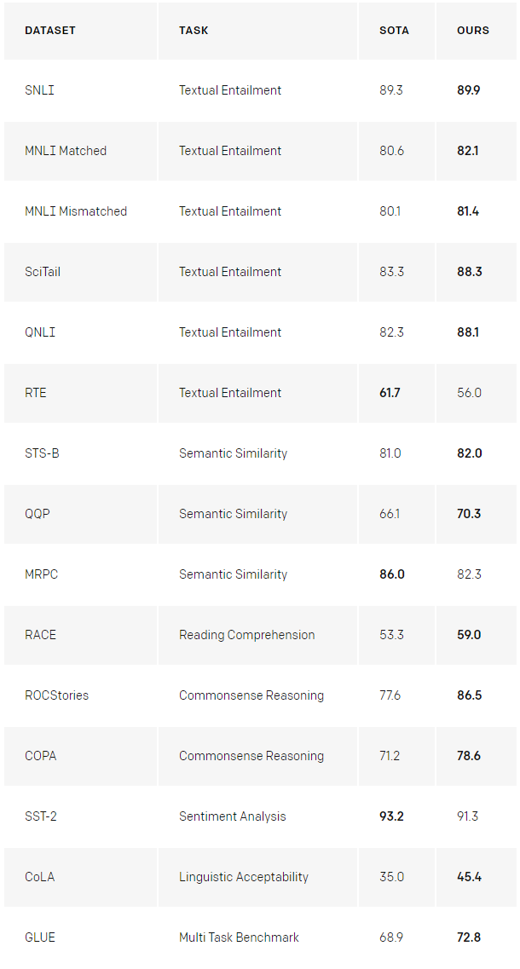Click the SOTA column header
Screen dimensions: 520x969
point(394,31)
